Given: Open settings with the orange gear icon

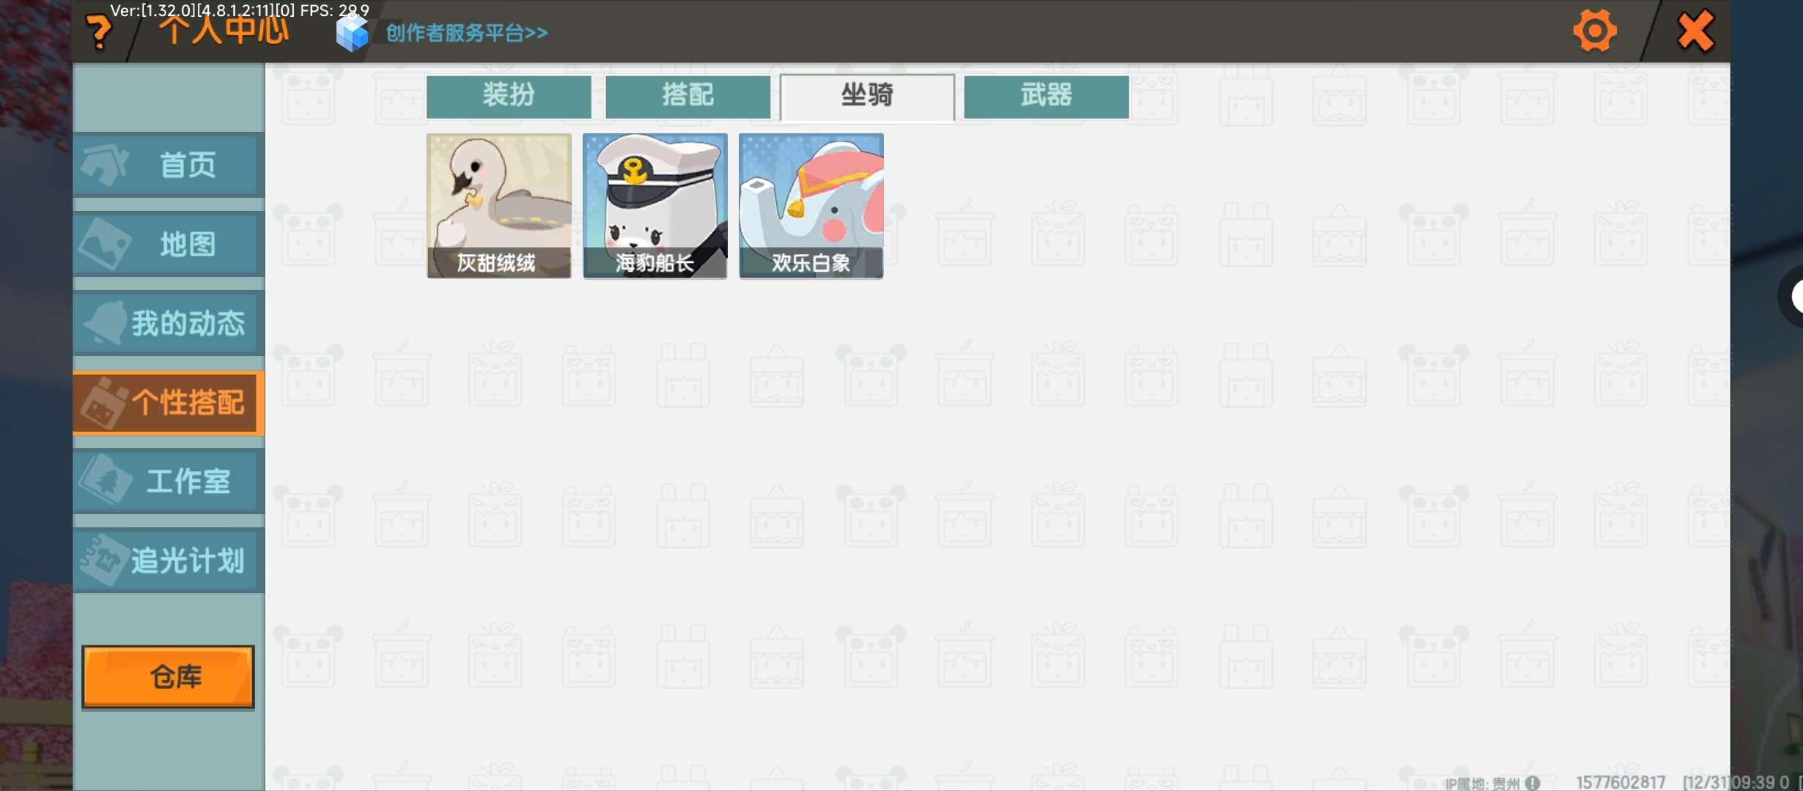Looking at the screenshot, I should tap(1594, 31).
